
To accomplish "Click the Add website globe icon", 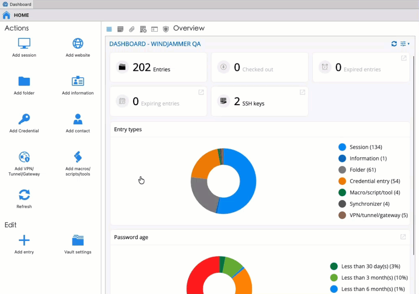I will (x=78, y=43).
